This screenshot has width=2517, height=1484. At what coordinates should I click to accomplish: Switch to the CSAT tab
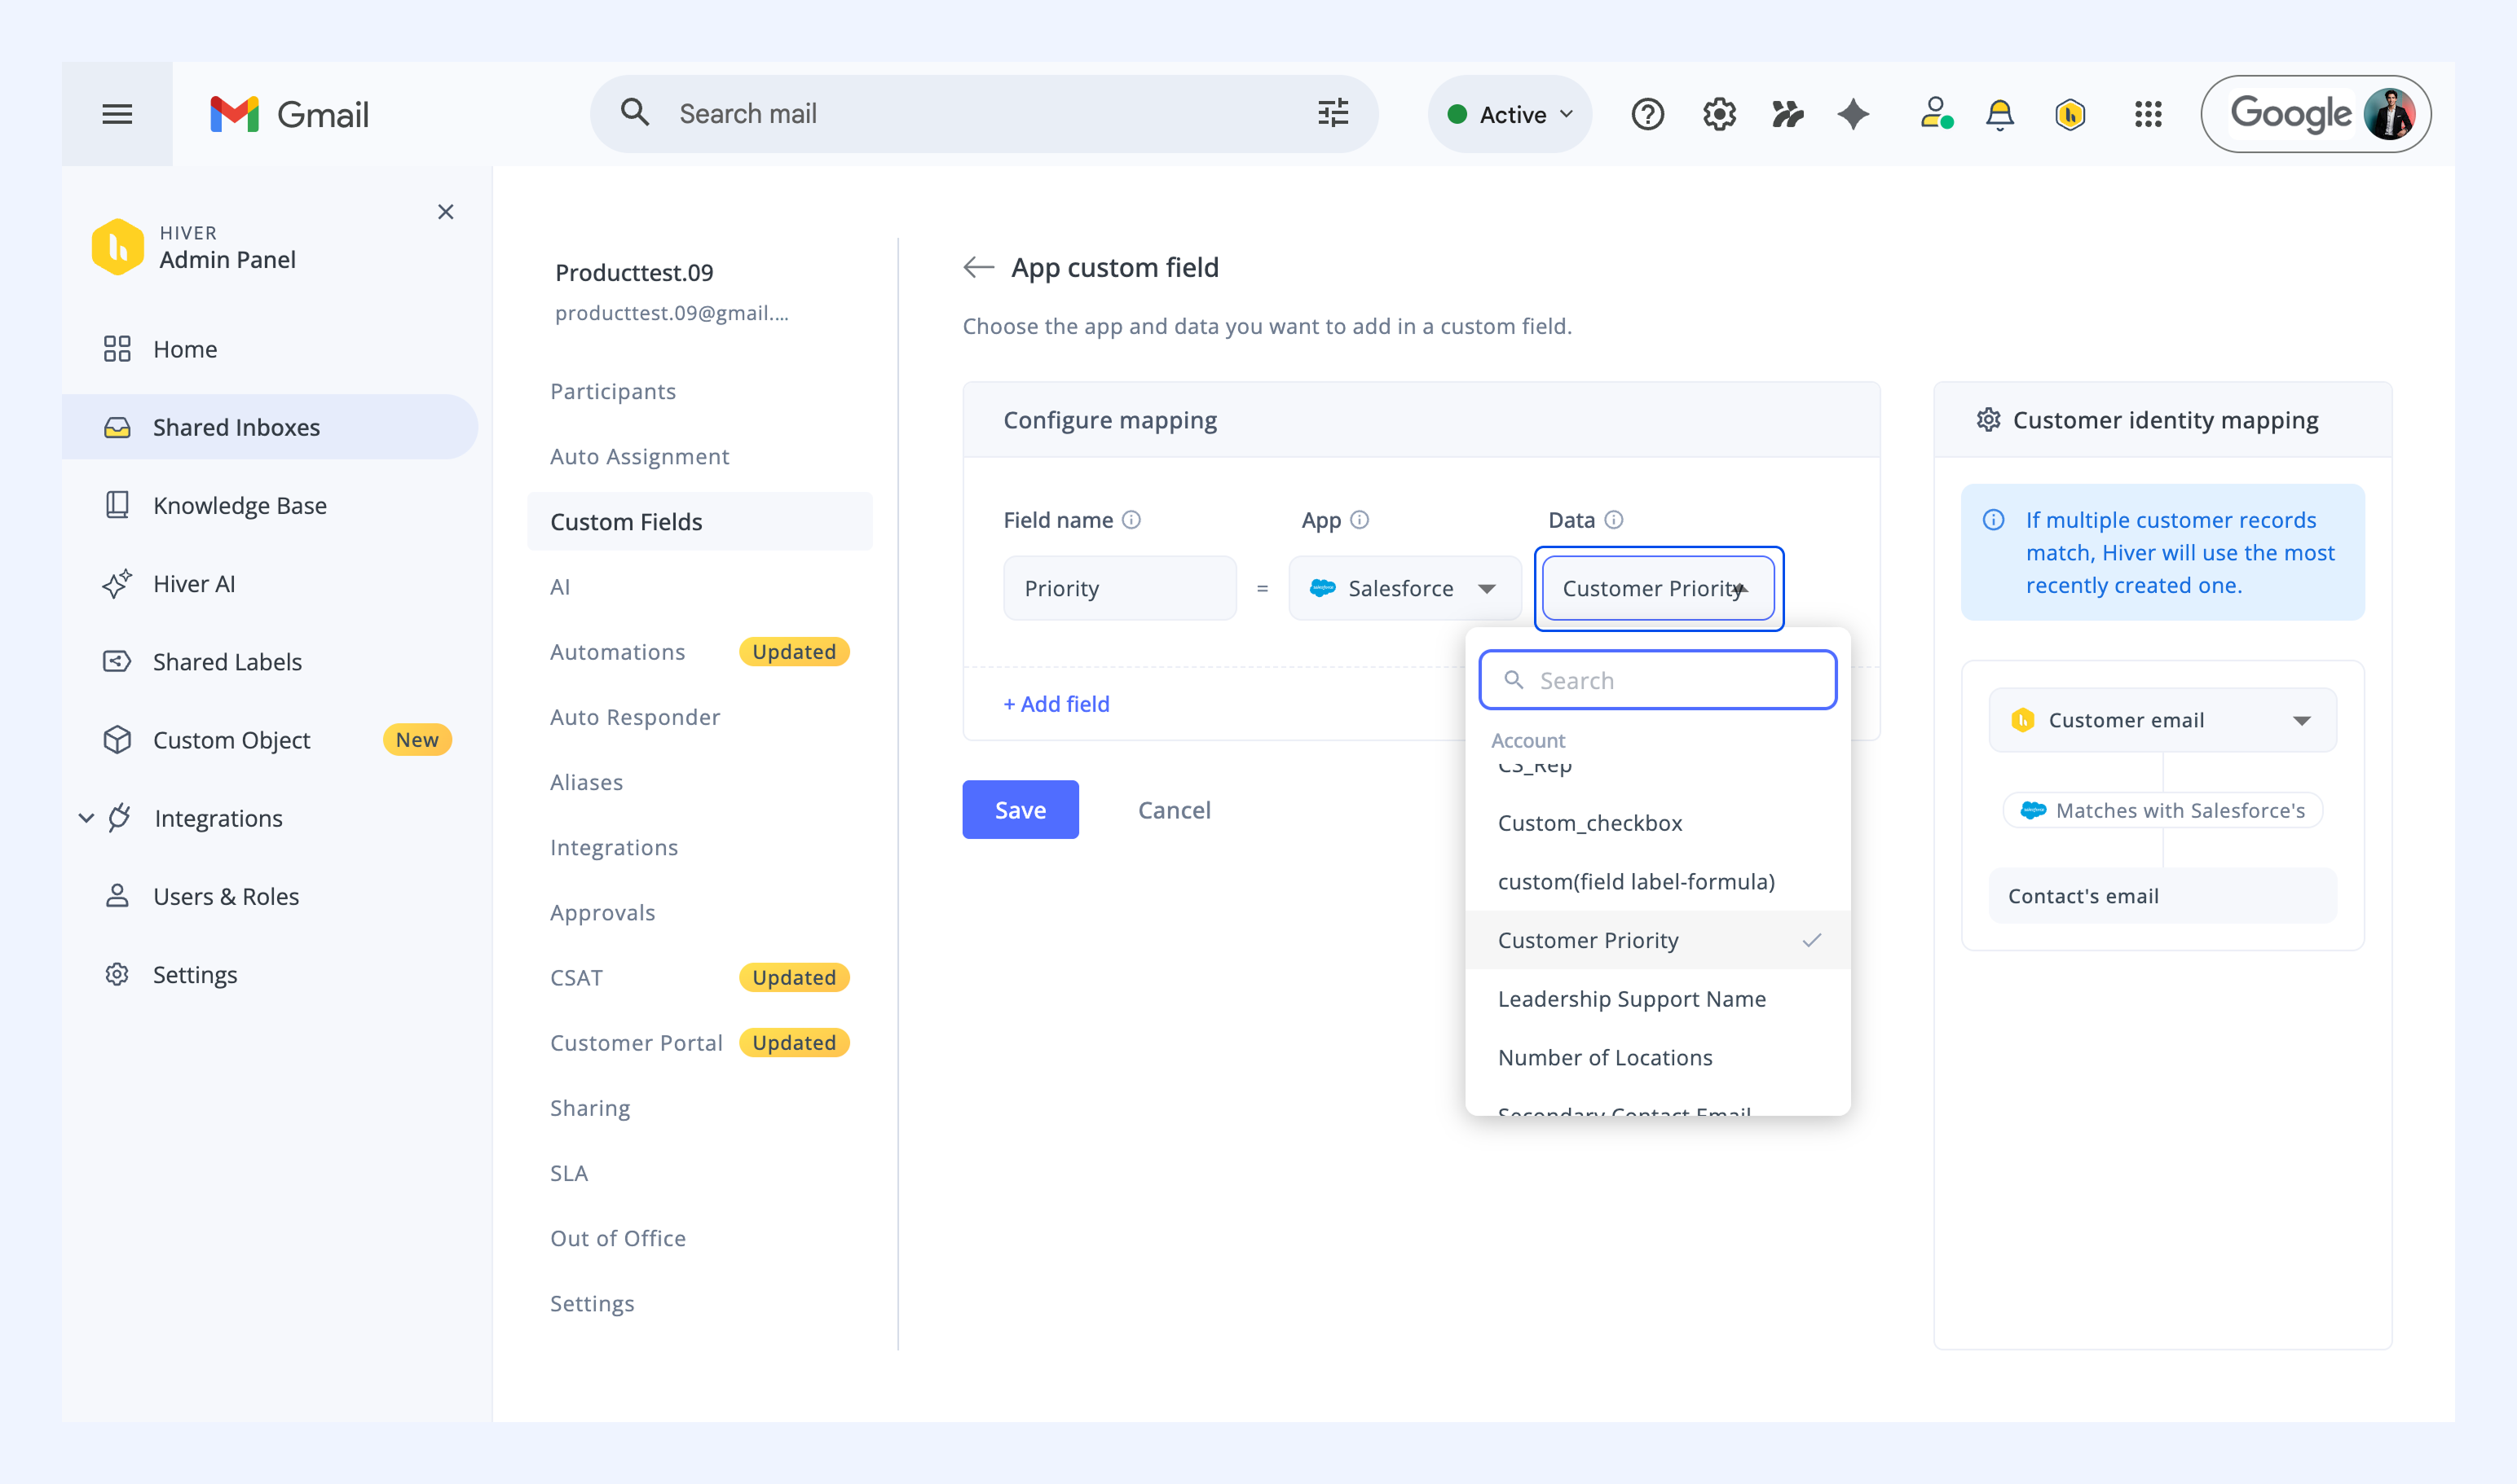tap(576, 977)
